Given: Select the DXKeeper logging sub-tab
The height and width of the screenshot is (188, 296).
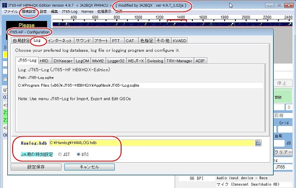Looking at the screenshot, I should (63, 61).
